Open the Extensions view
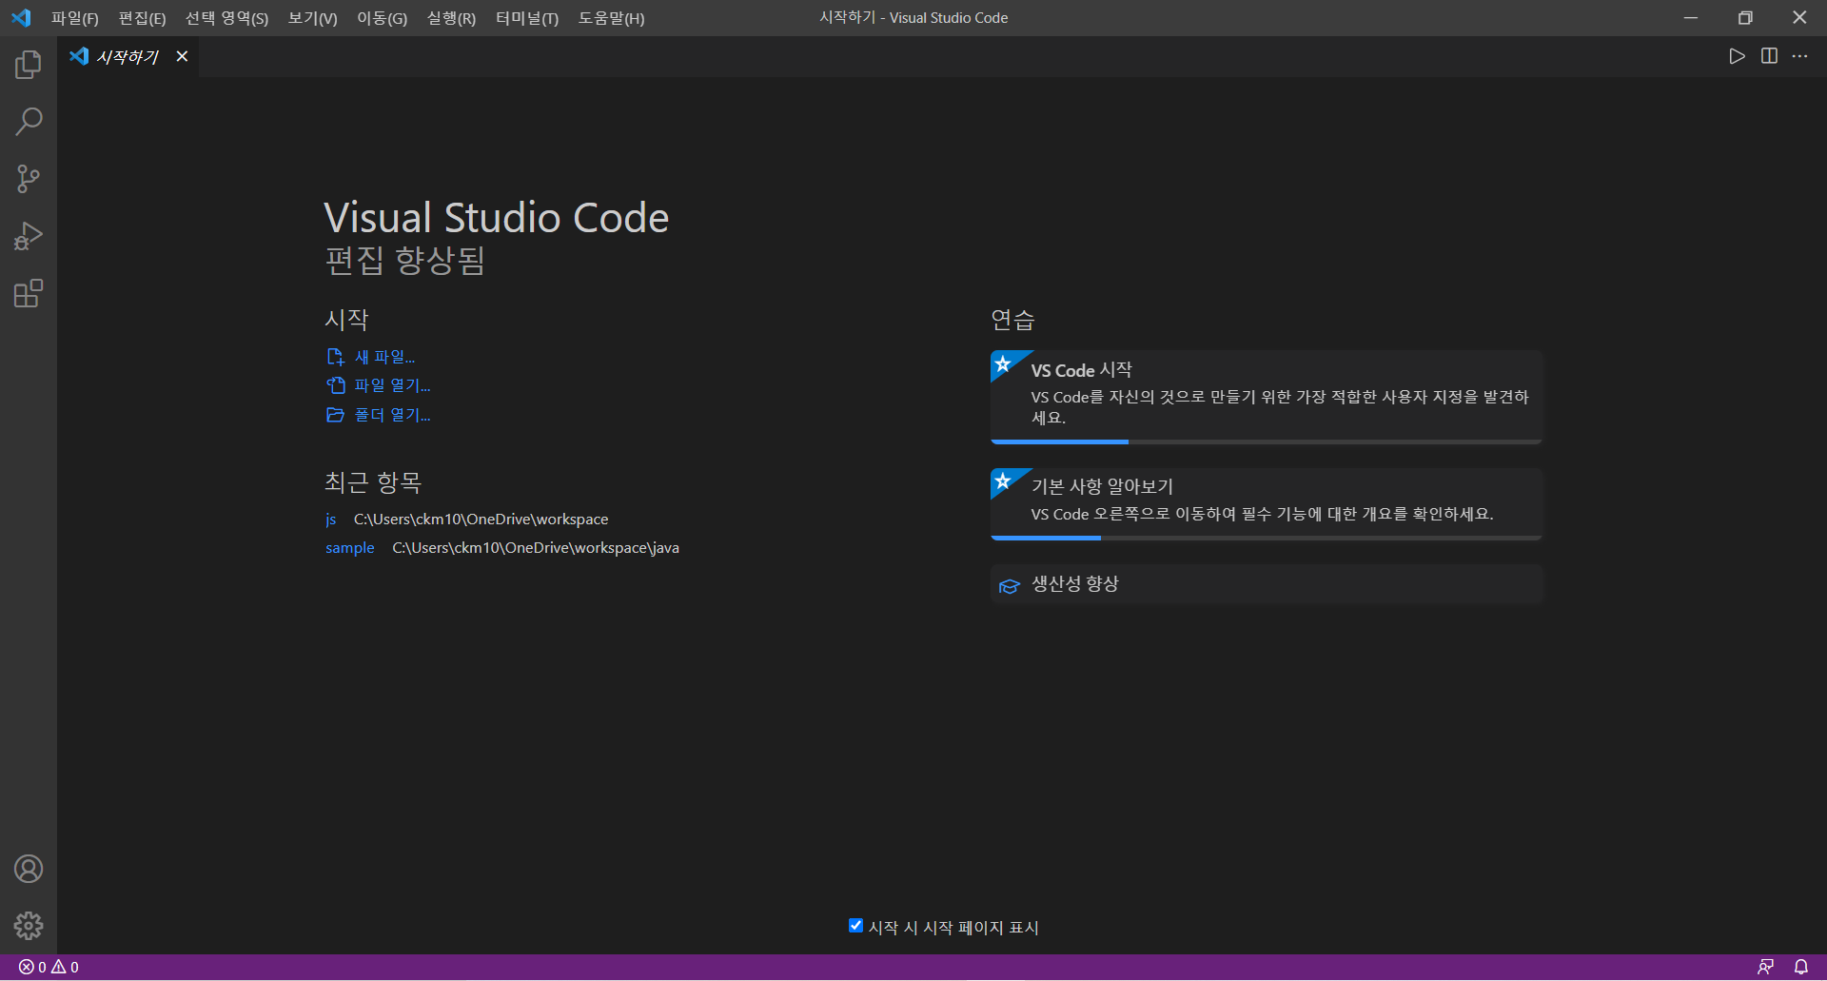Viewport: 1827px width, 981px height. pyautogui.click(x=29, y=293)
